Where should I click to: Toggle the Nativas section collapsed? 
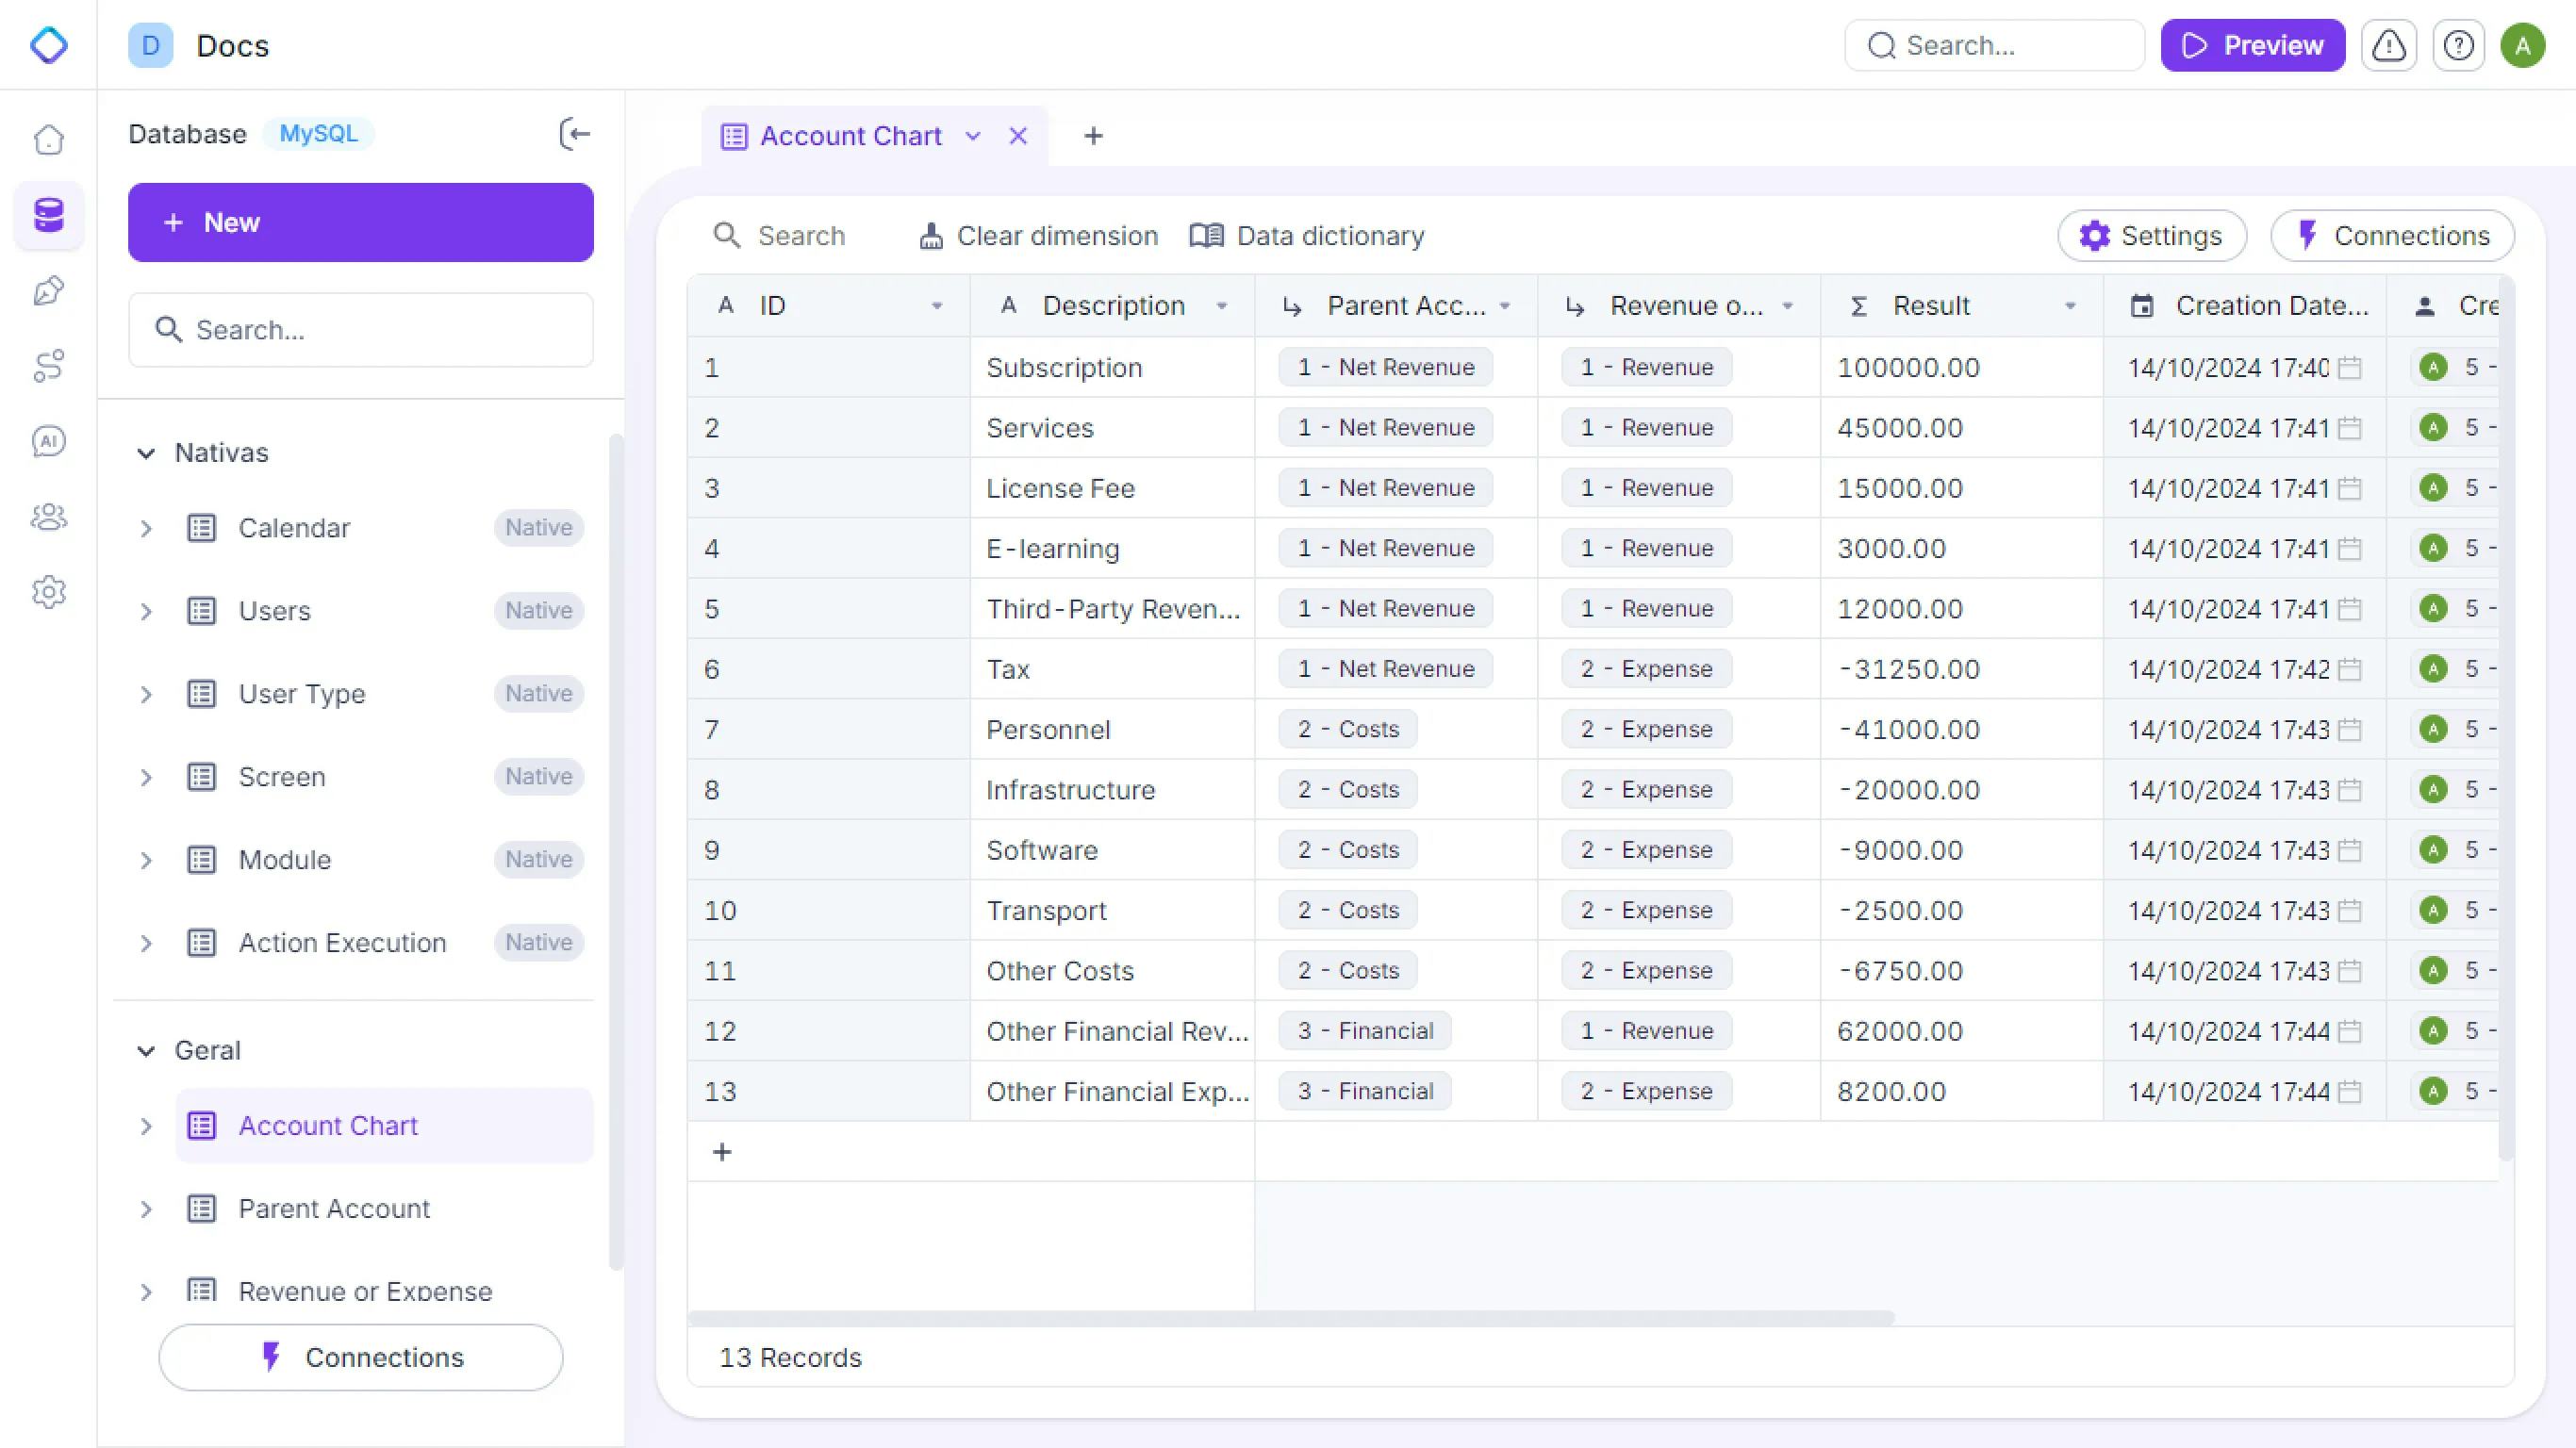147,452
